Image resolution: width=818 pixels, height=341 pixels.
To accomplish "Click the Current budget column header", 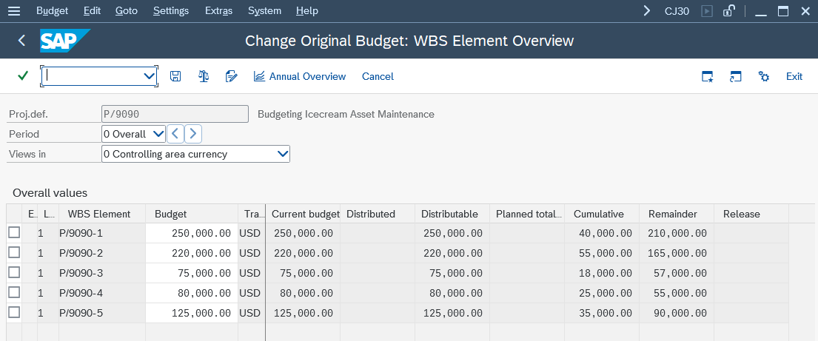I will [x=303, y=214].
